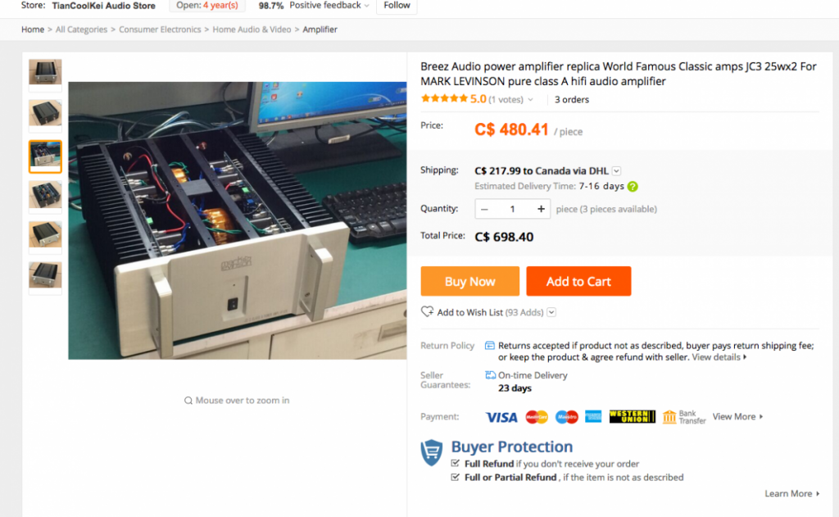The height and width of the screenshot is (517, 839).
Task: Click the magnifier zoom icon below the photo
Action: [x=188, y=401]
